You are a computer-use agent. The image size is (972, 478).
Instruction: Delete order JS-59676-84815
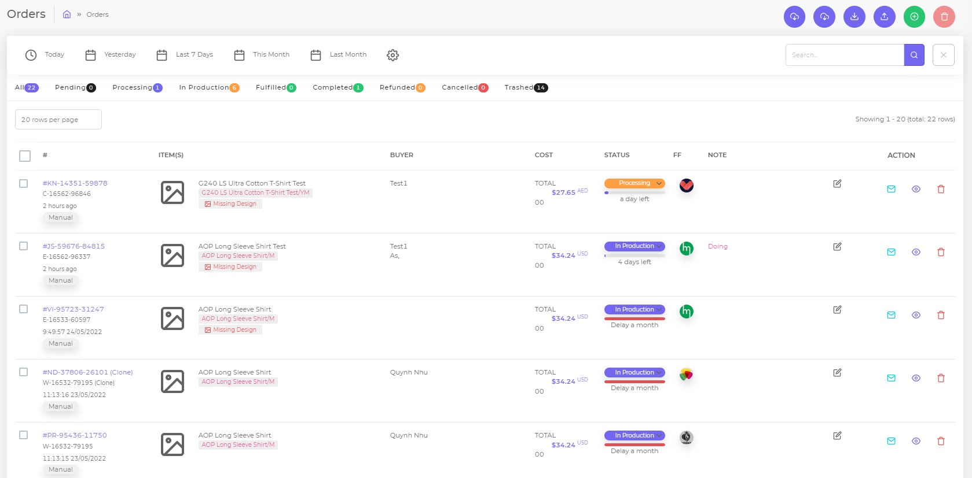[x=941, y=252]
